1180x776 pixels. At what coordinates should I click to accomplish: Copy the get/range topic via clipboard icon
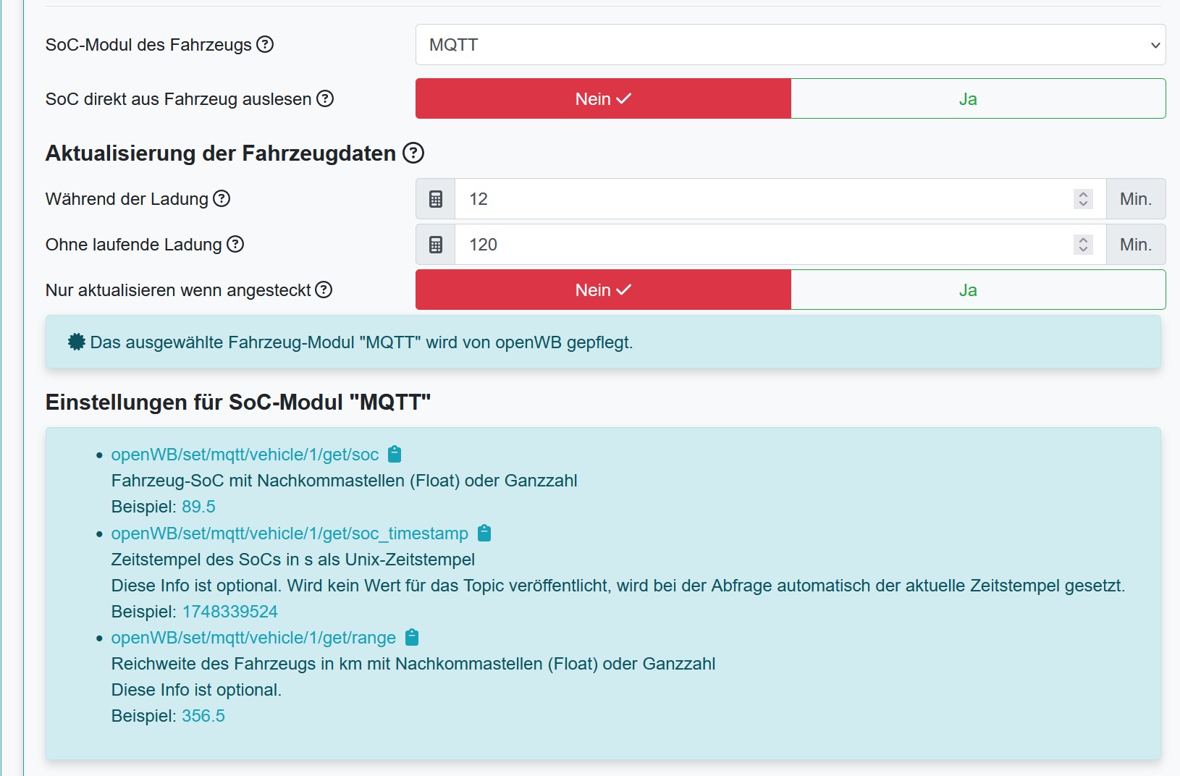pos(412,638)
